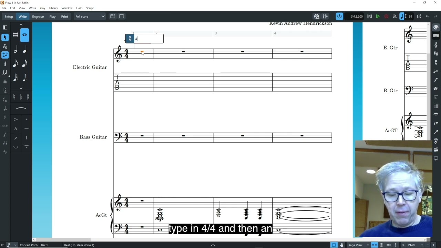Open the Clefs panel on right
Viewport: 441px width, 248px height.
[x=436, y=45]
